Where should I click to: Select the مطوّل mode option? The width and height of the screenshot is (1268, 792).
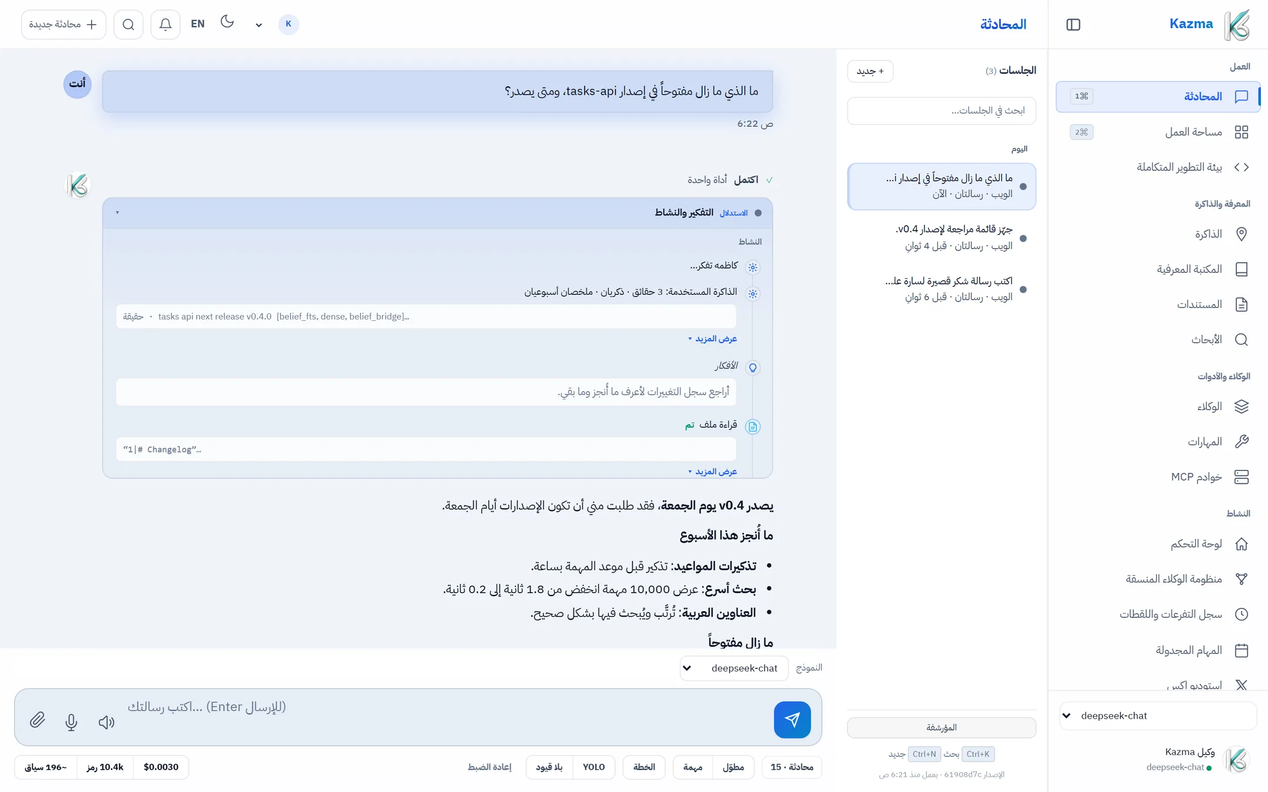coord(733,767)
